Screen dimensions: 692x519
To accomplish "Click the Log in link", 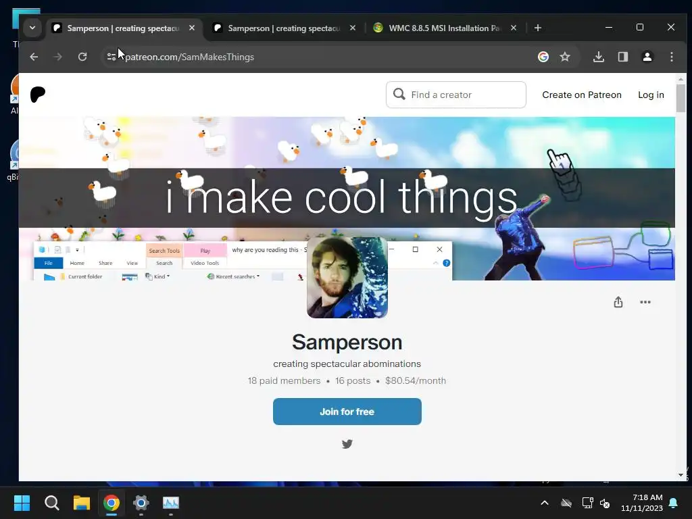I will tap(651, 95).
